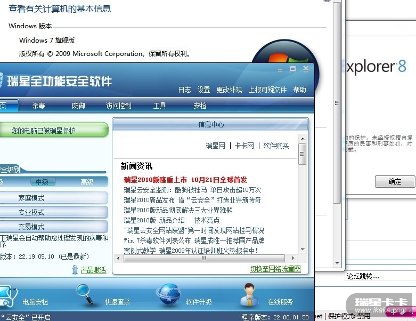Screen dimensions: 416x321
Task: Click the info center vertical scrollbar thumb
Action: (x=303, y=154)
